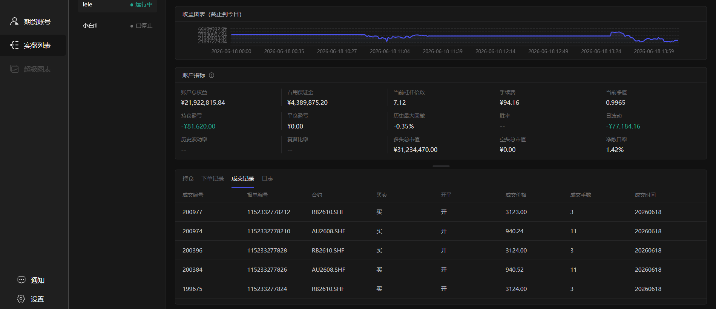Click the 实盘列表 list icon

point(14,45)
